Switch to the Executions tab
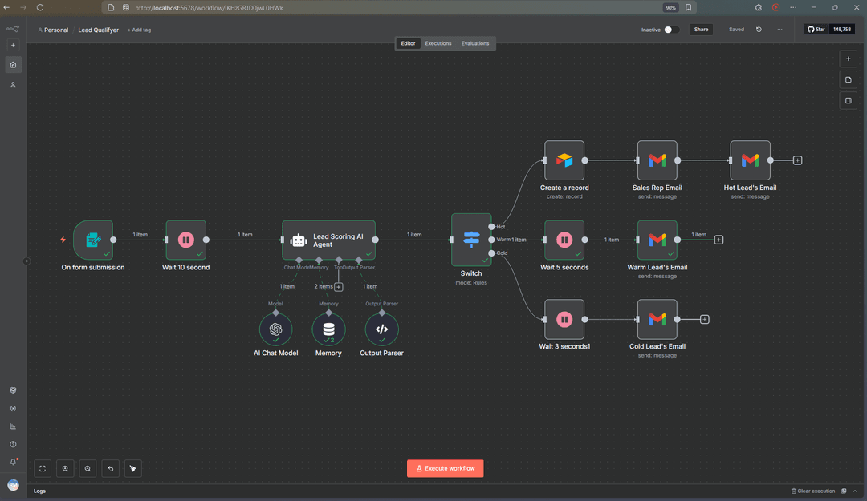The width and height of the screenshot is (867, 501). [438, 43]
